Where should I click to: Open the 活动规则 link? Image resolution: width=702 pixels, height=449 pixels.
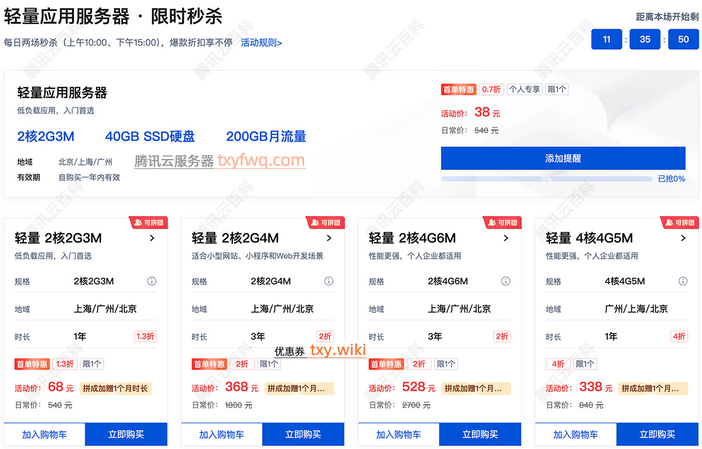click(261, 43)
